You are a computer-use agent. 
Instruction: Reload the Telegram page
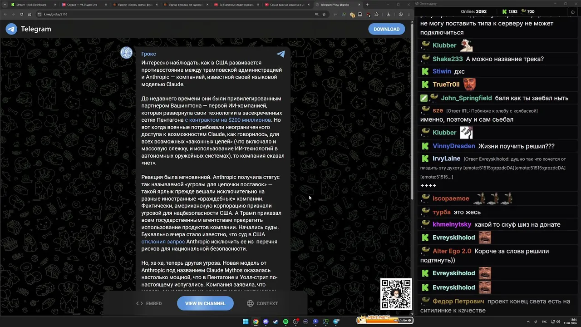22,14
